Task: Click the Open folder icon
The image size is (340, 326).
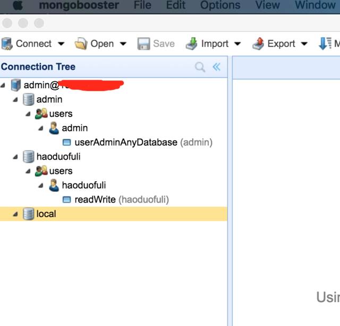Action: (81, 44)
